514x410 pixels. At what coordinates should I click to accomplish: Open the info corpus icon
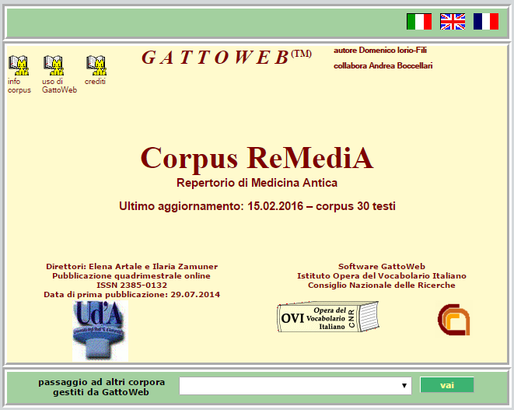tap(19, 65)
